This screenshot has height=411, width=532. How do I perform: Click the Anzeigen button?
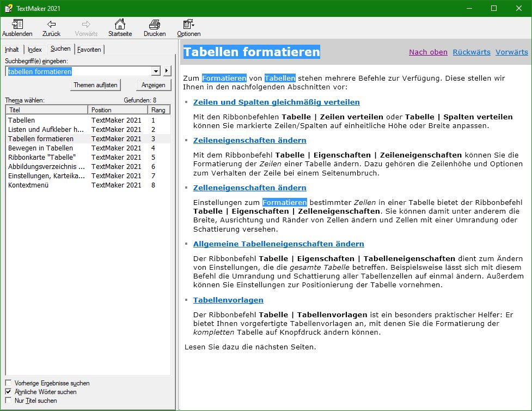(x=153, y=86)
